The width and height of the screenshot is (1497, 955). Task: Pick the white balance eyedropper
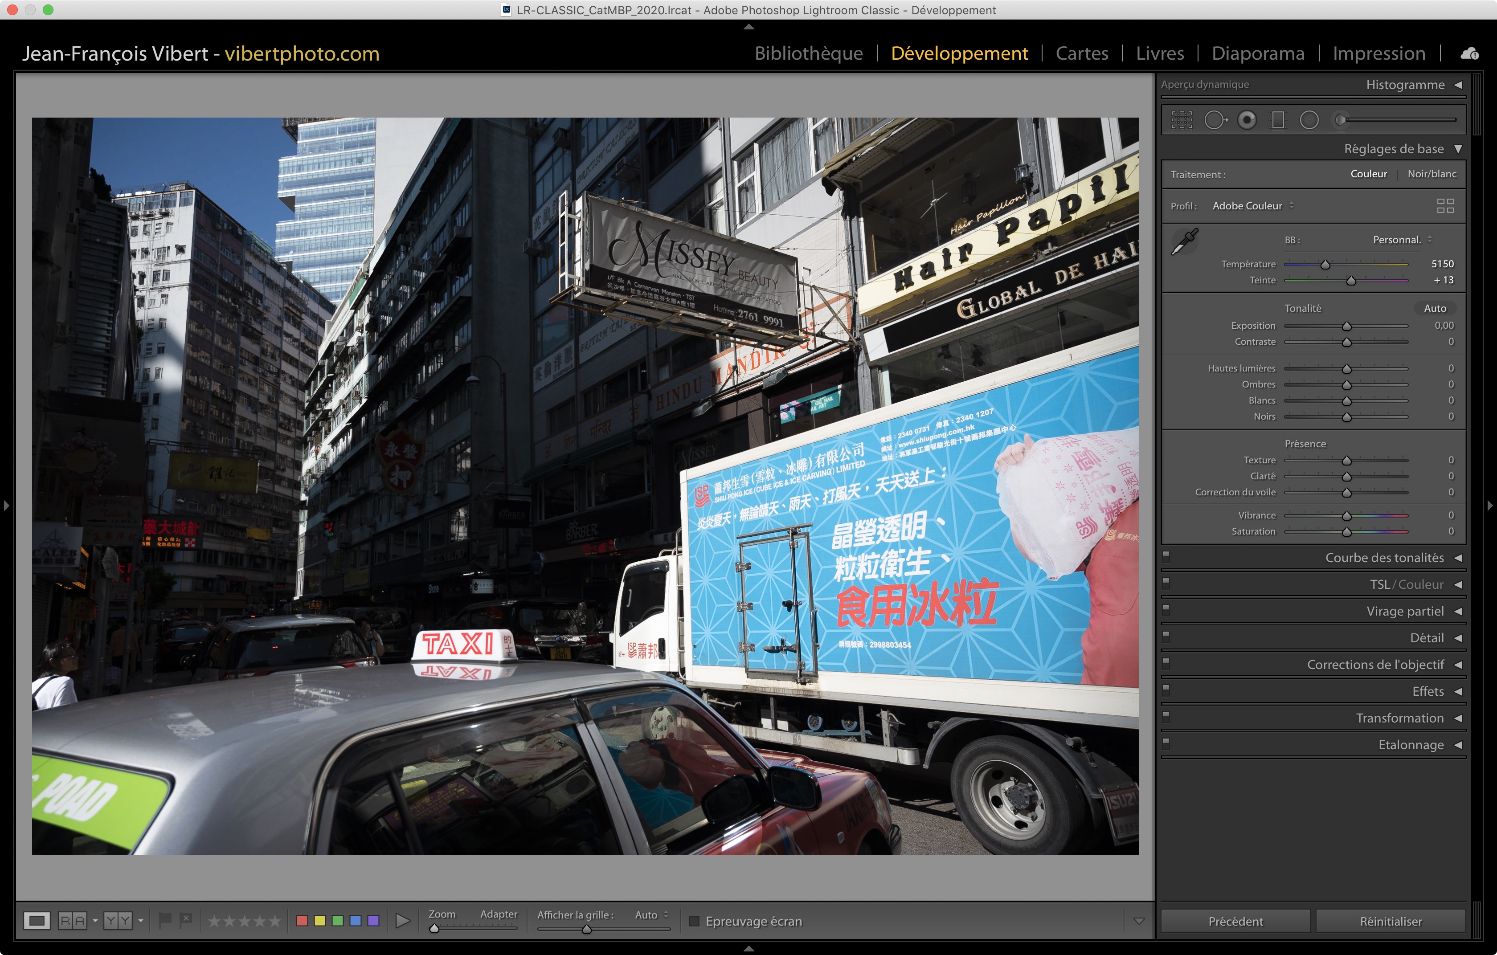coord(1184,242)
